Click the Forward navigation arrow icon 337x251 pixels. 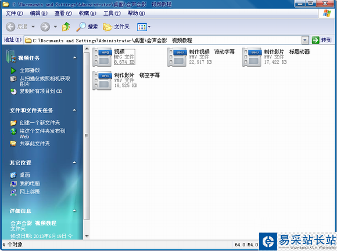[45, 27]
